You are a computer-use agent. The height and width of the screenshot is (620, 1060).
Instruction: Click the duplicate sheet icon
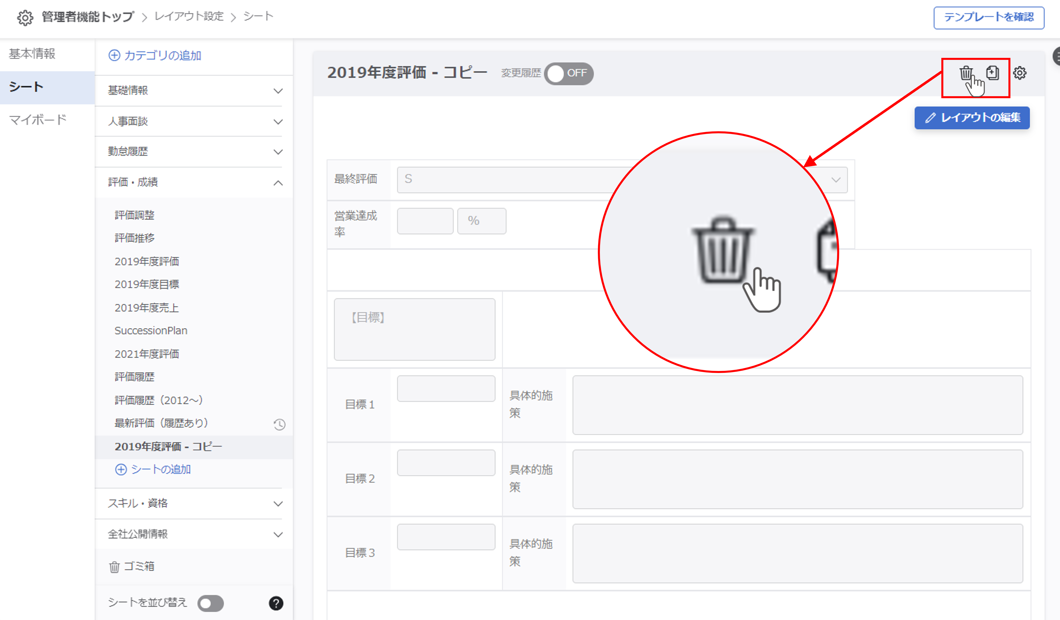pos(993,73)
